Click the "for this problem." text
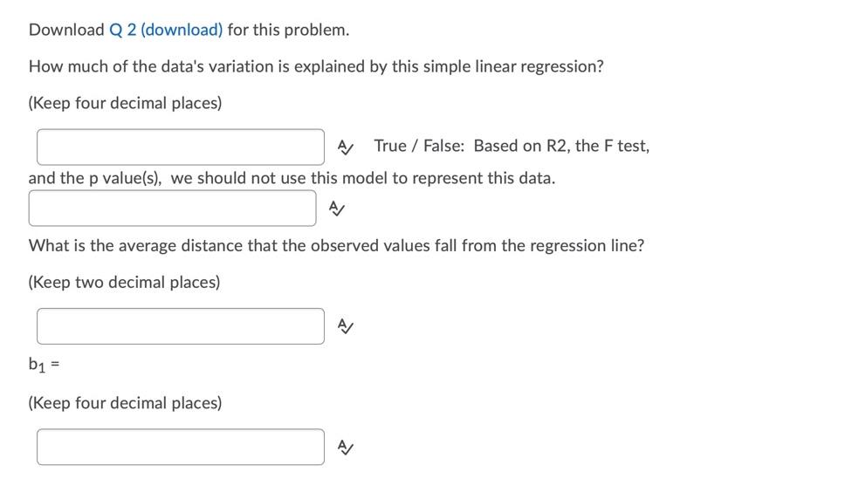 pyautogui.click(x=288, y=30)
